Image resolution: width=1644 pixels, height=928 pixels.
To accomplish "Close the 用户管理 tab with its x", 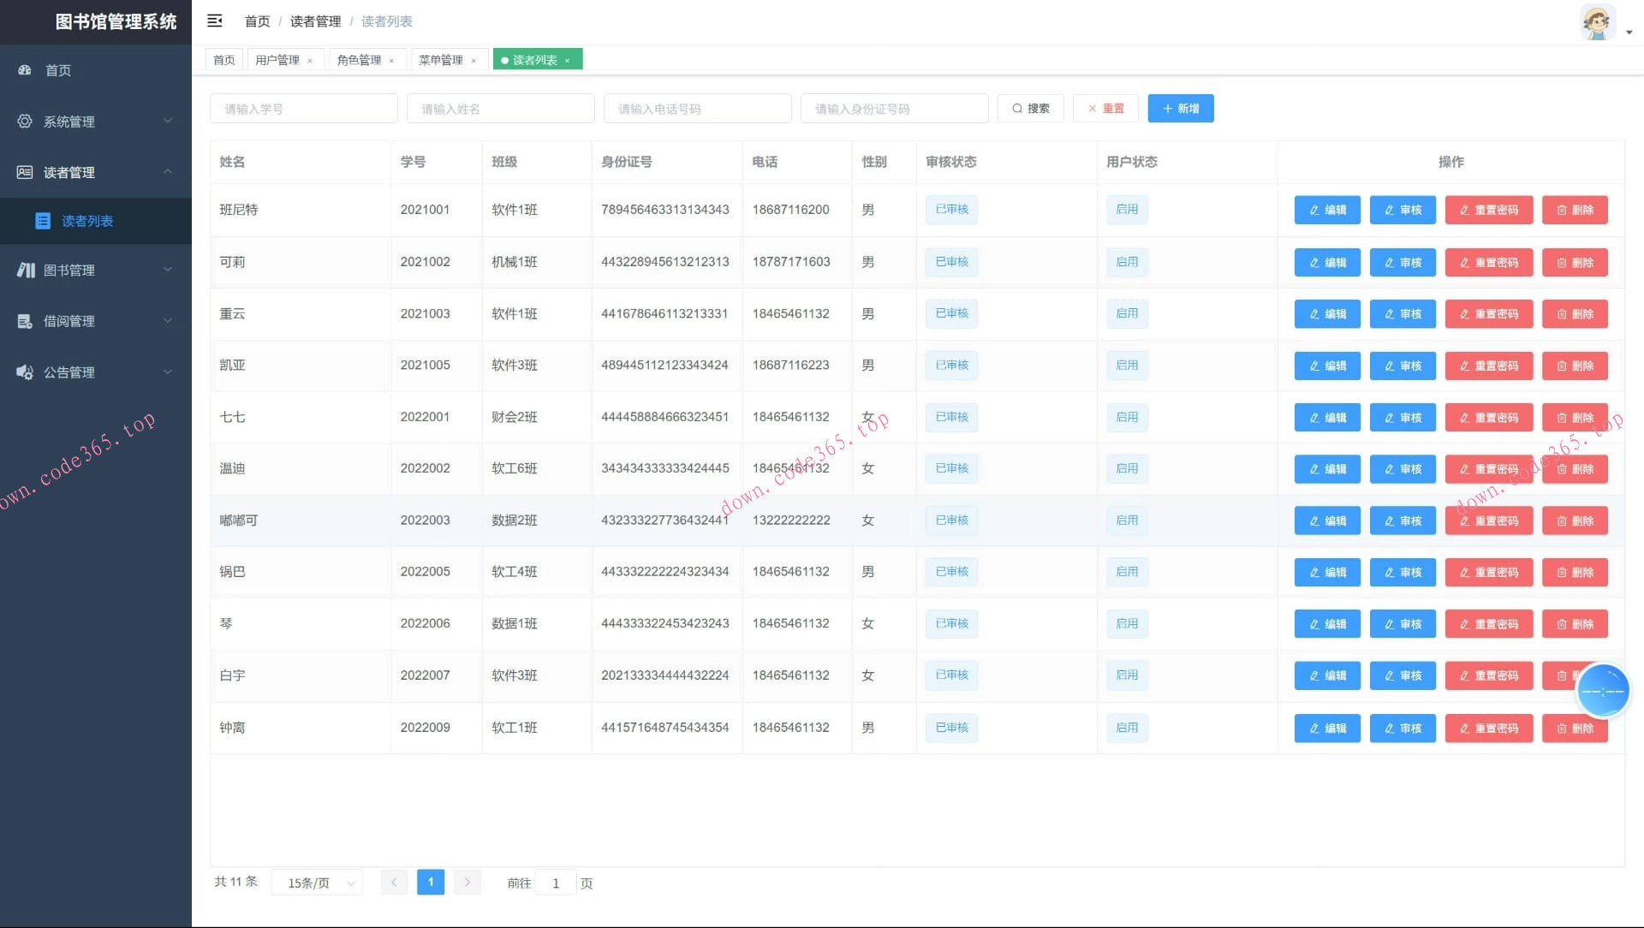I will [310, 61].
